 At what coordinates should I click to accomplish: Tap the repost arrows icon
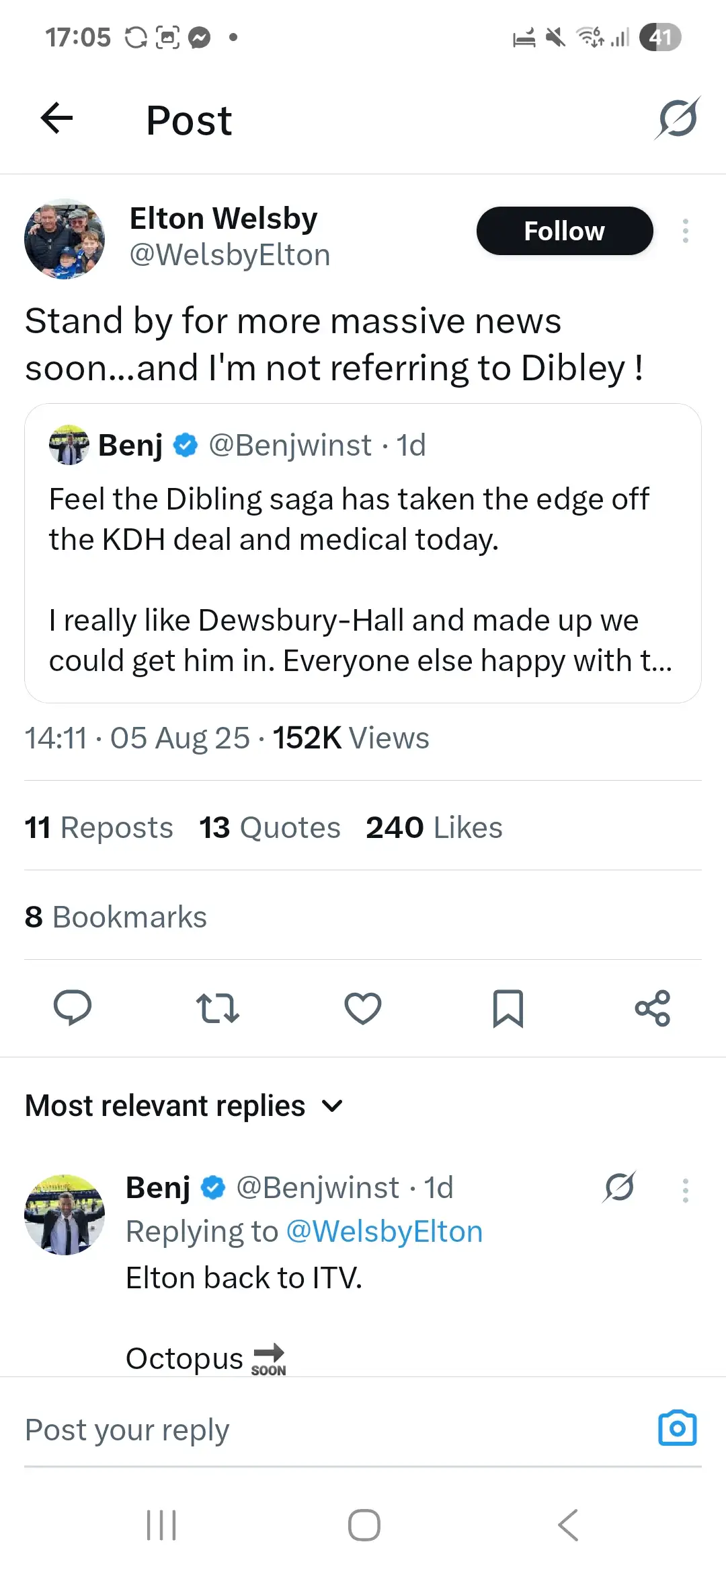click(218, 1008)
